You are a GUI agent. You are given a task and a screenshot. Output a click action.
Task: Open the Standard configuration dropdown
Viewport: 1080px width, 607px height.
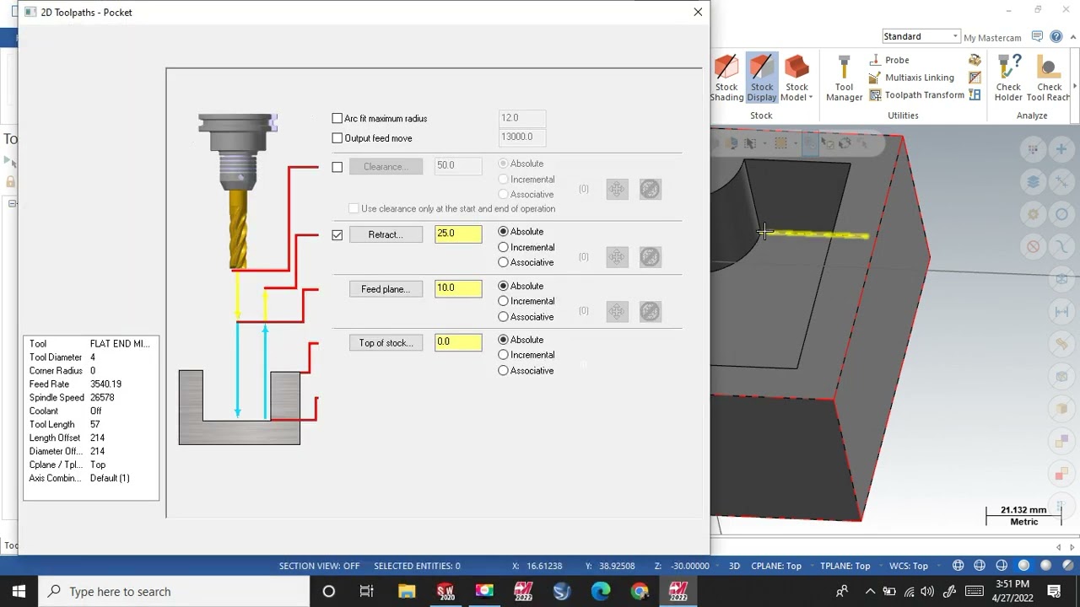[x=921, y=36]
